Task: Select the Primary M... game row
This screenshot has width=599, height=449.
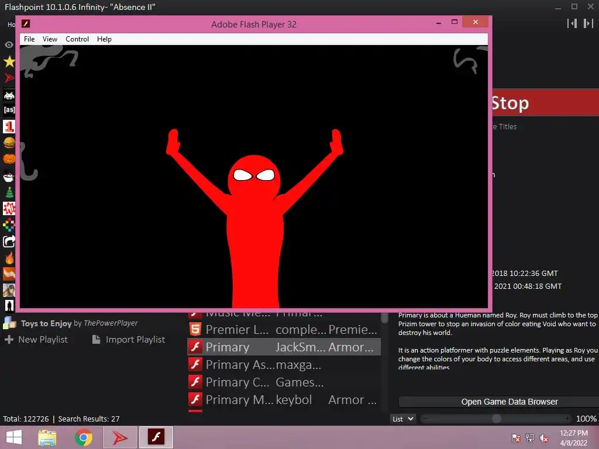Action: coord(284,400)
